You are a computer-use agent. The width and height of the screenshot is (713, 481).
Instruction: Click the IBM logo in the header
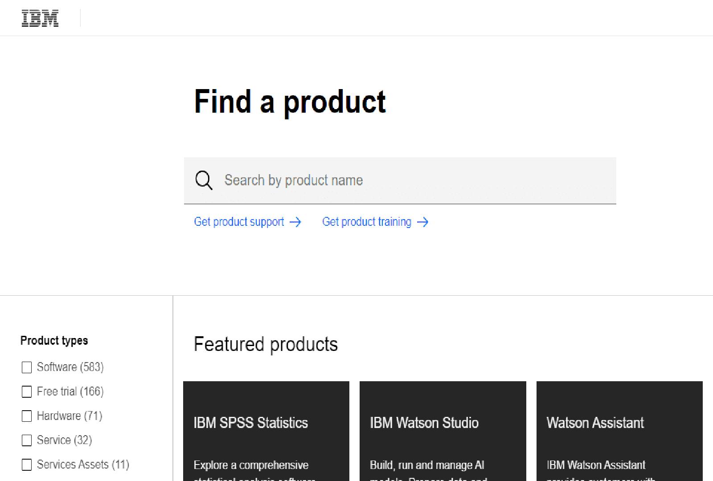click(x=40, y=19)
